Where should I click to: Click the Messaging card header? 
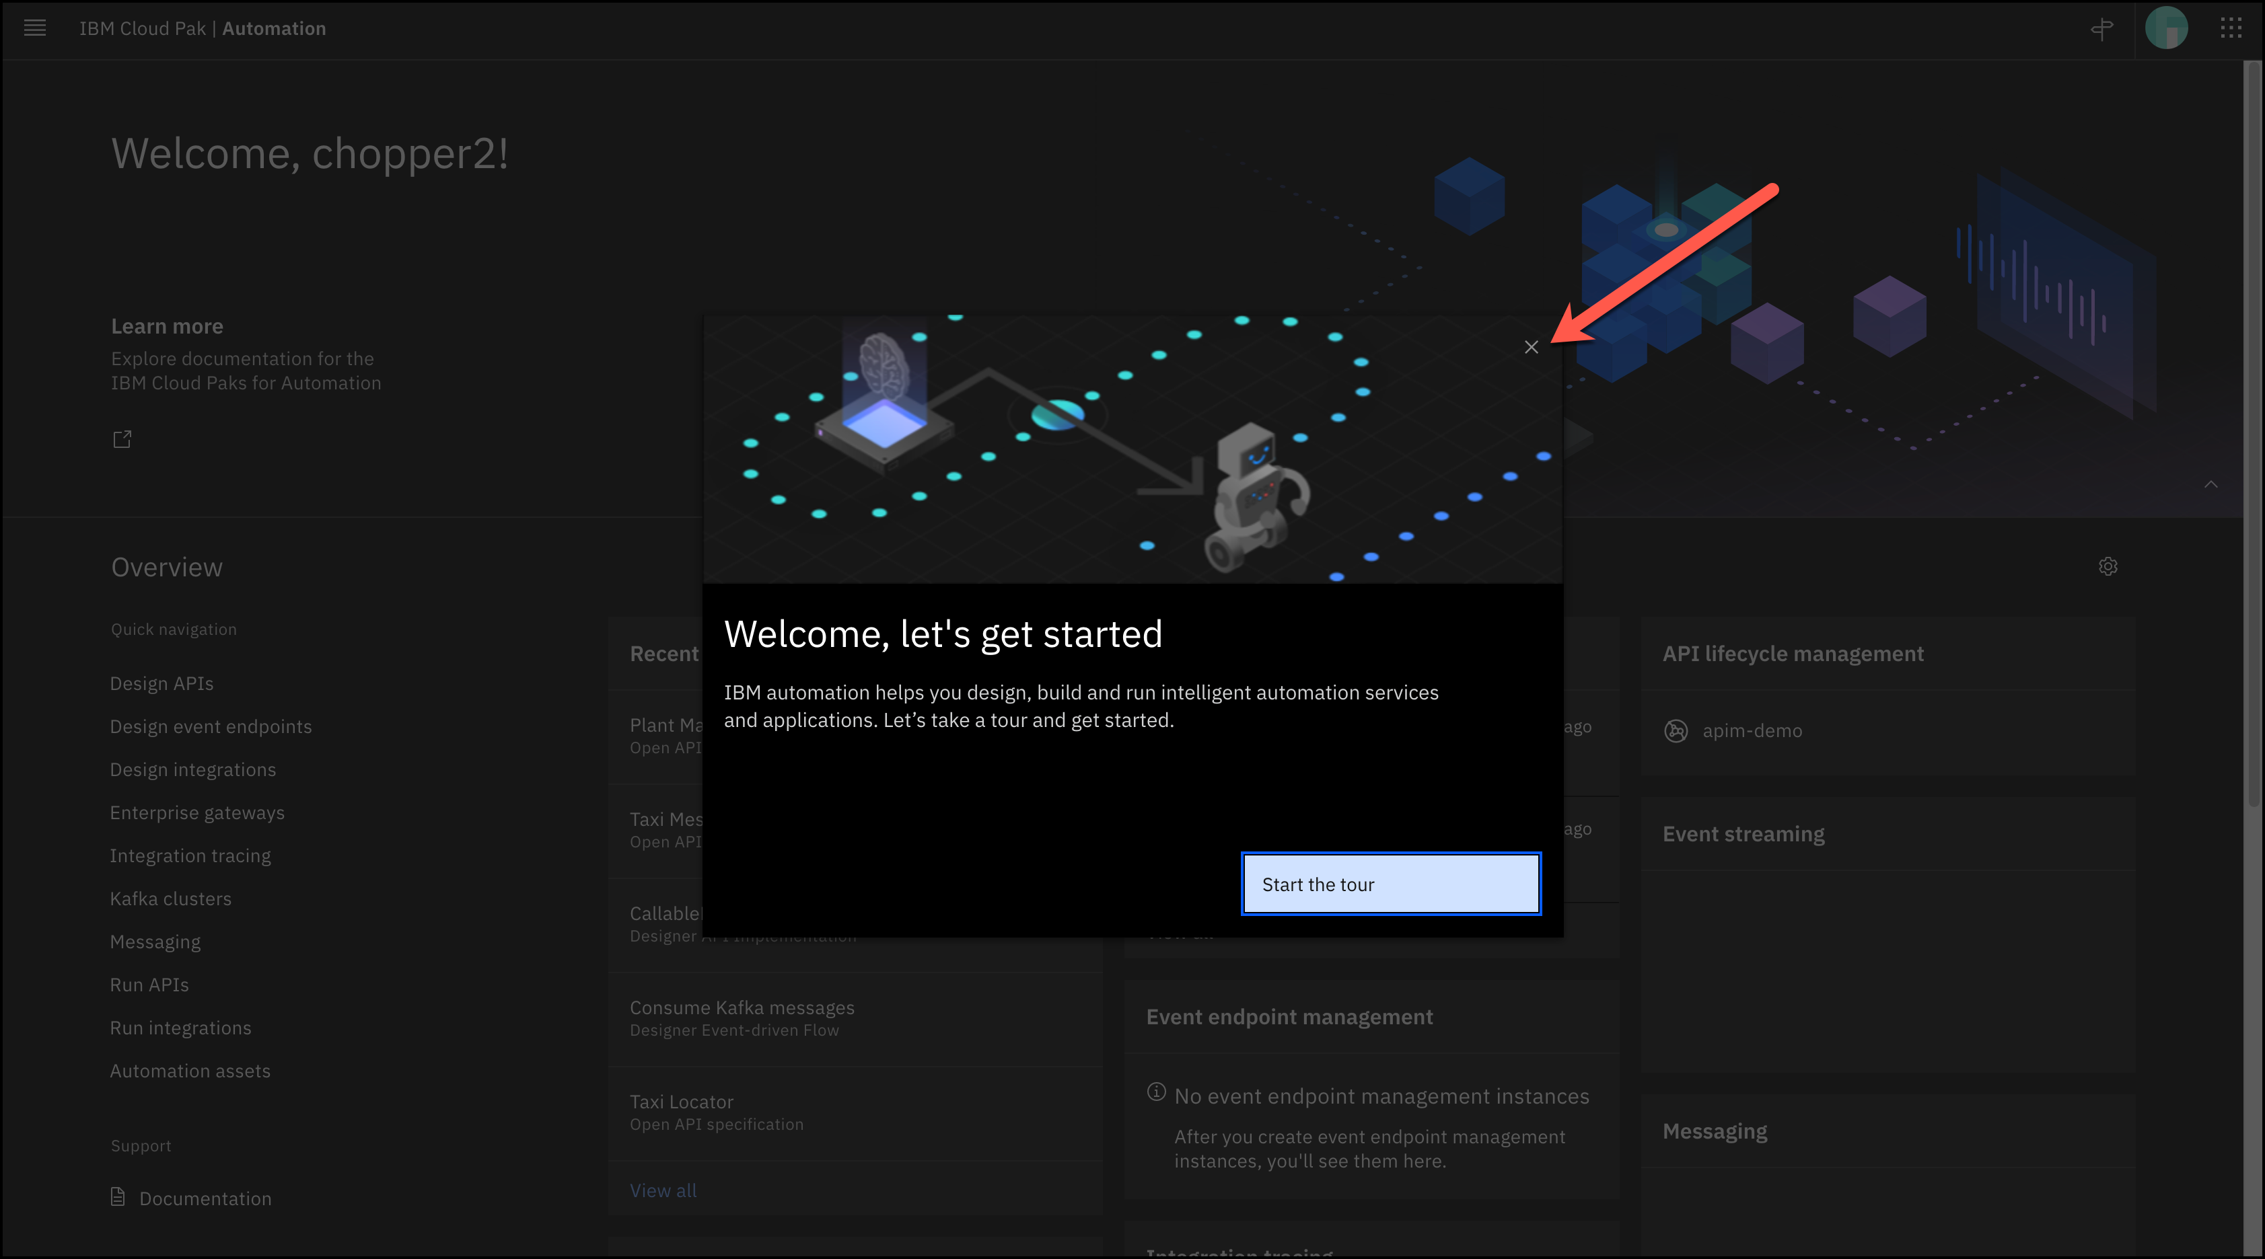coord(1887,1131)
